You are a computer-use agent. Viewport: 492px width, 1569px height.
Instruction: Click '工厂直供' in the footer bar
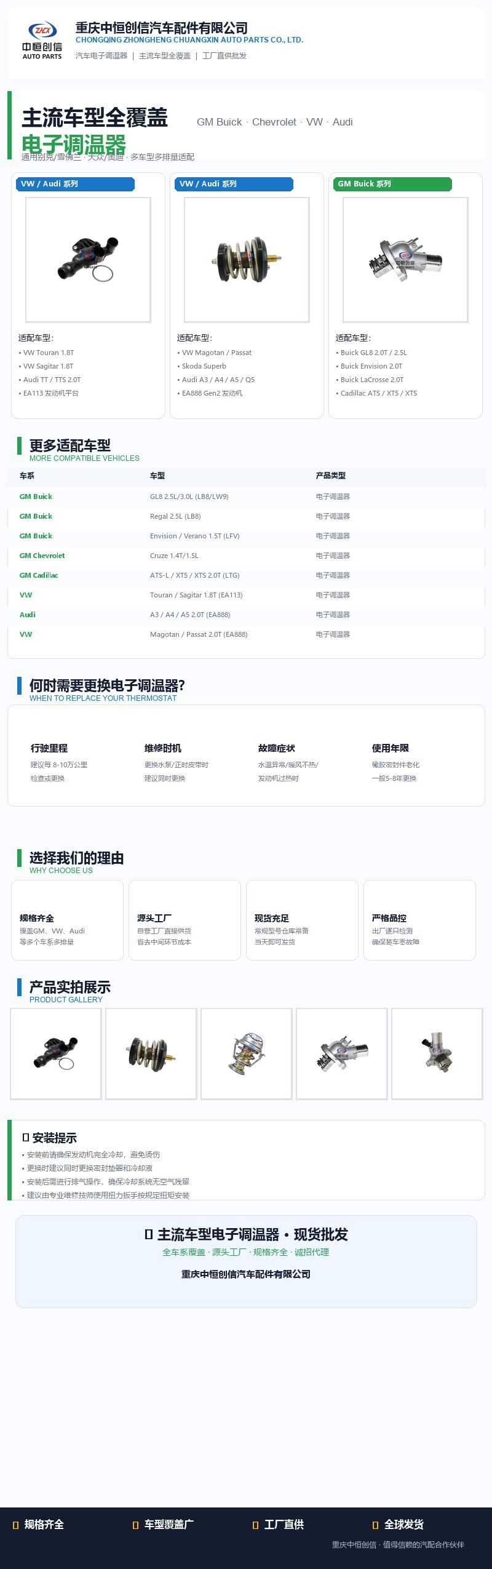pyautogui.click(x=284, y=1524)
